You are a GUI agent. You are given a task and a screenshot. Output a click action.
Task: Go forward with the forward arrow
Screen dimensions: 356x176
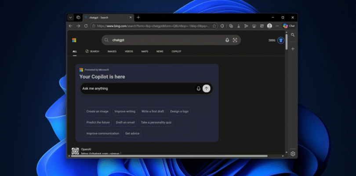click(x=78, y=26)
